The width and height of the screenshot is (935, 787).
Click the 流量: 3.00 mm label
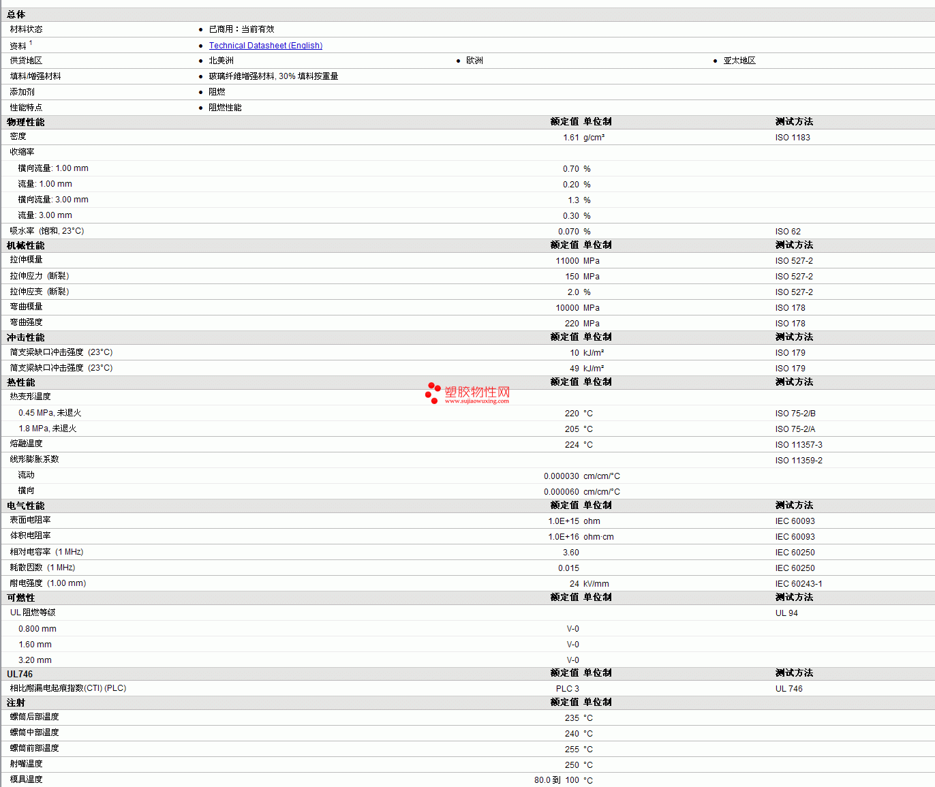[45, 215]
